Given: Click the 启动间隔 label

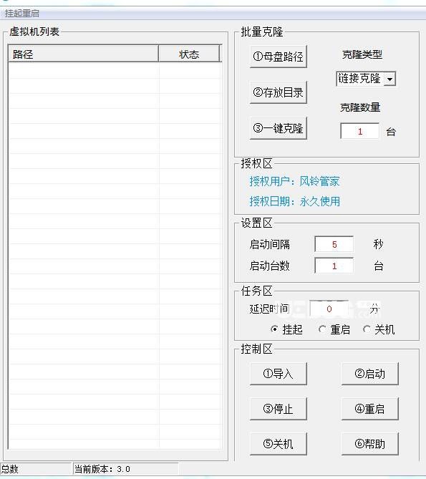Looking at the screenshot, I should pos(269,244).
